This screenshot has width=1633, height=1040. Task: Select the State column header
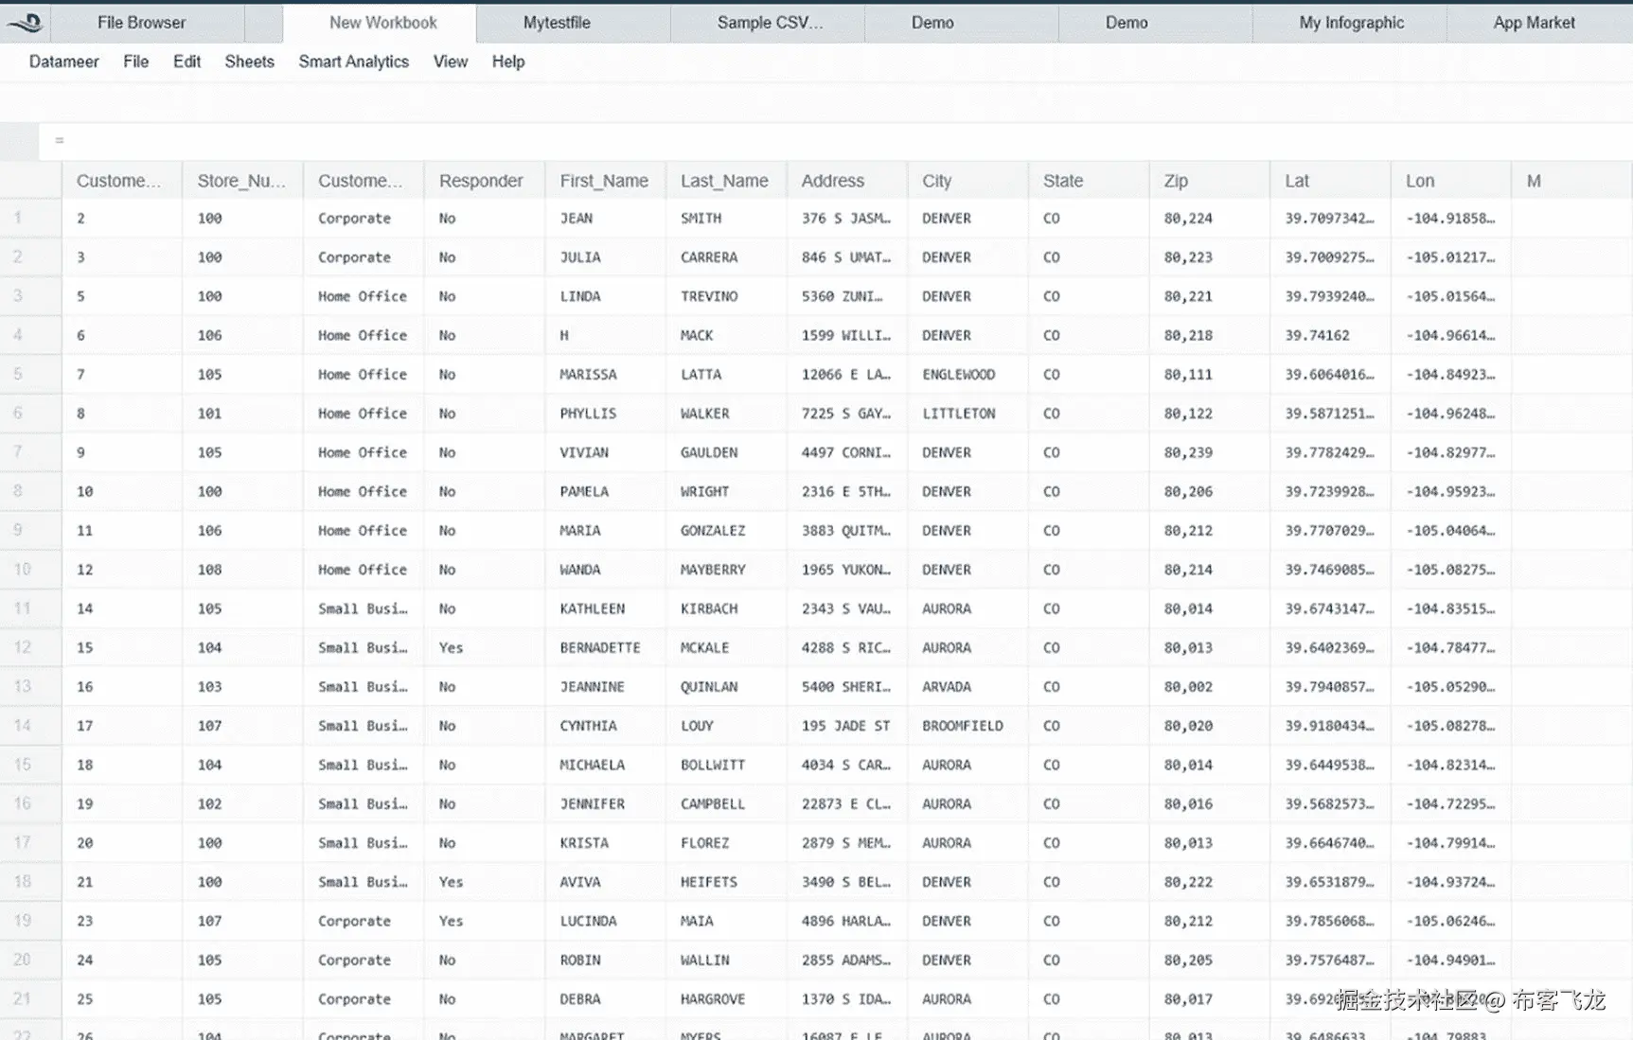1089,181
